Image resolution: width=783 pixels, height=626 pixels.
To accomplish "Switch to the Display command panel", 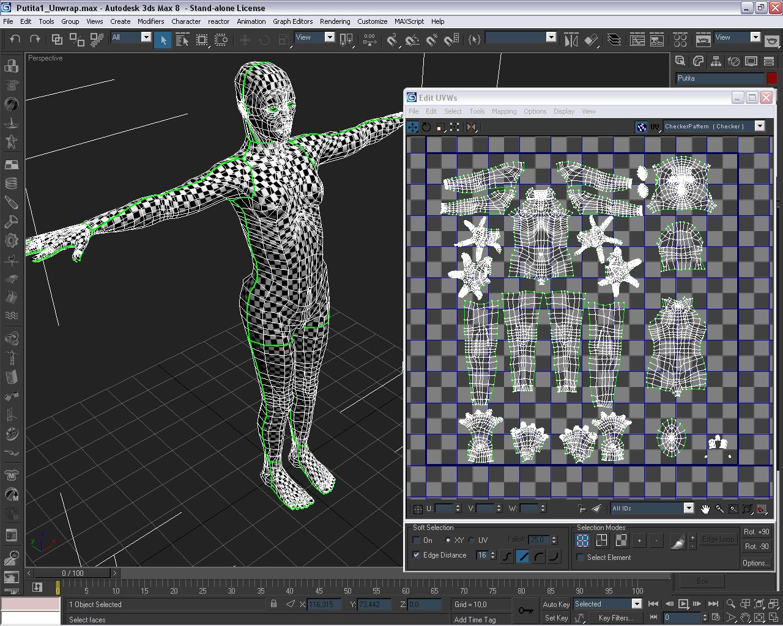I will pos(751,61).
